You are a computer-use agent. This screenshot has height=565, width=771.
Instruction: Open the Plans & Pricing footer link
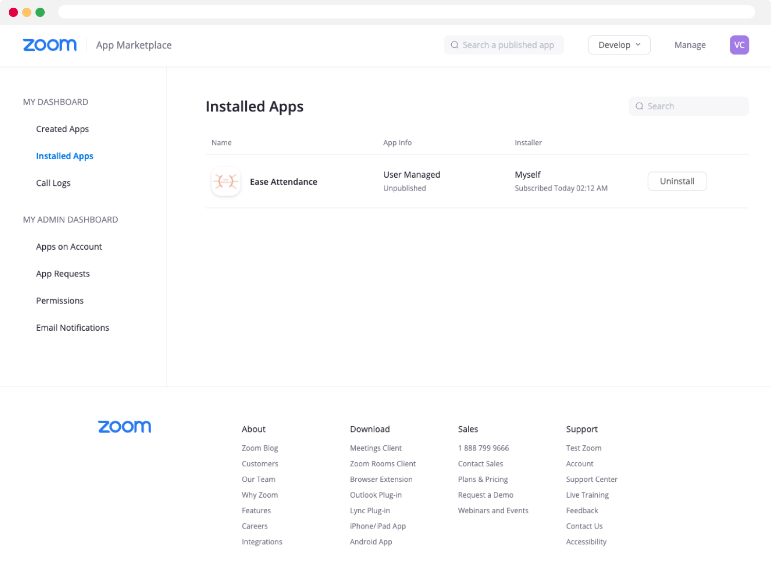[483, 479]
